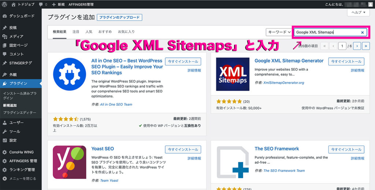This screenshot has height=190, width=375.
Task: Go to previous results page
Action: coord(333,46)
